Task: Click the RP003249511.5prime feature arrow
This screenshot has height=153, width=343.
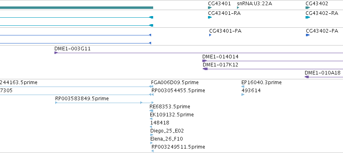Action: 152,151
